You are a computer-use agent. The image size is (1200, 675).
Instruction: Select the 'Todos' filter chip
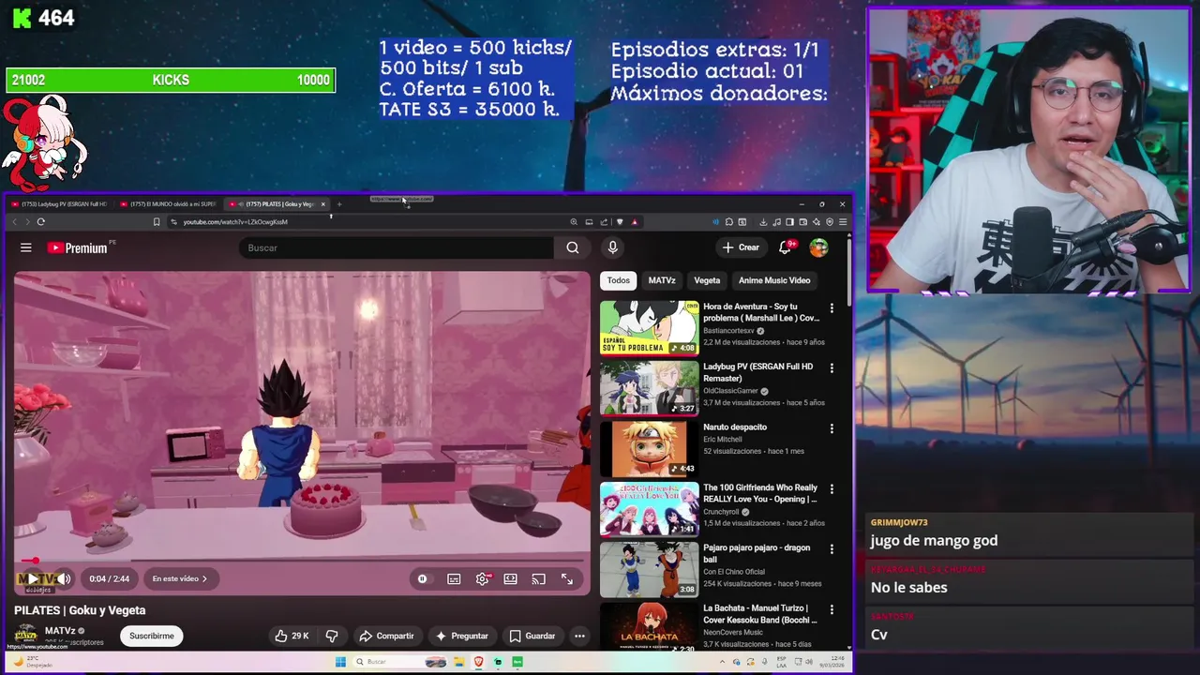pyautogui.click(x=618, y=280)
